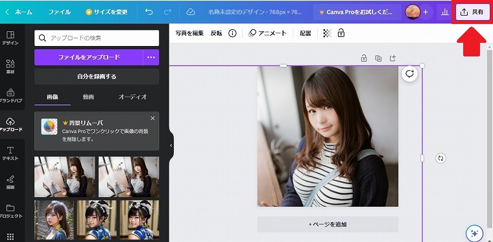Open the transparency checkerboard icon
Image resolution: width=493 pixels, height=242 pixels.
pyautogui.click(x=328, y=33)
